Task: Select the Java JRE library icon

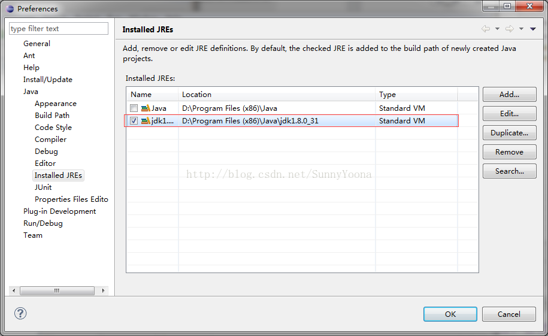Action: 146,108
